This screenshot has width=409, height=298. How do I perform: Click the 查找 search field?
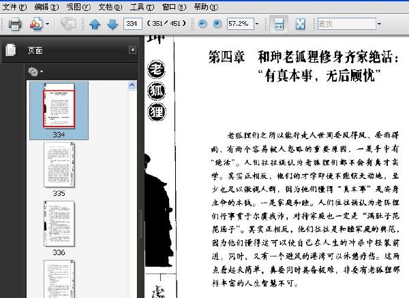347,24
